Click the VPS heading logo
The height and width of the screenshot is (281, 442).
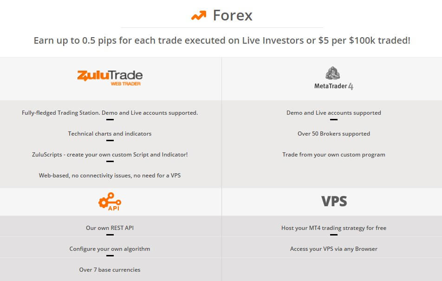[x=334, y=202]
